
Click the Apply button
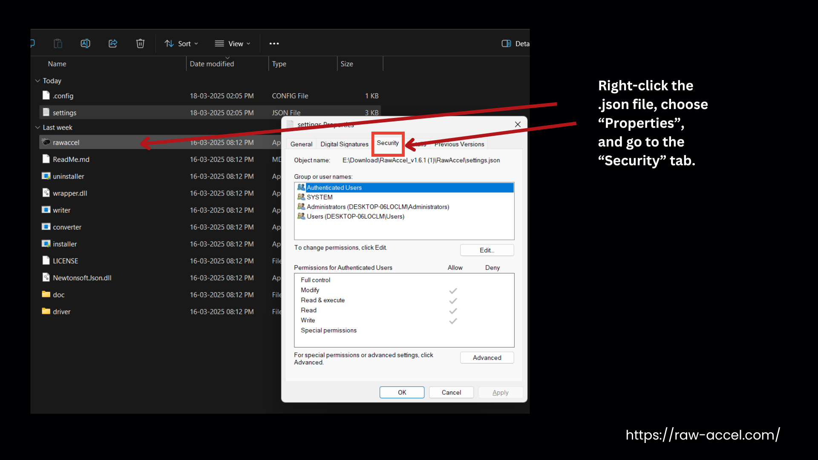(x=501, y=392)
